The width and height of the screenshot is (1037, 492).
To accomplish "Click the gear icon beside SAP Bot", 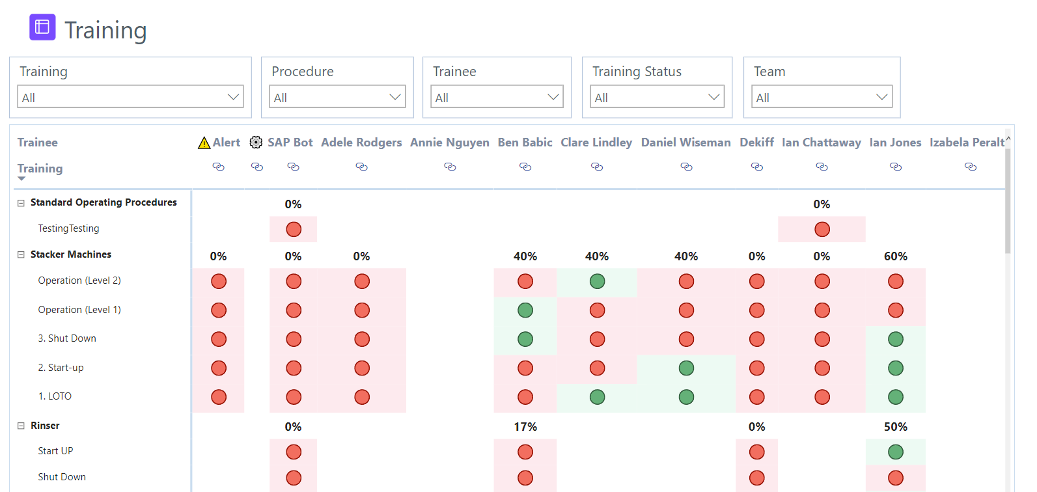I will click(256, 143).
